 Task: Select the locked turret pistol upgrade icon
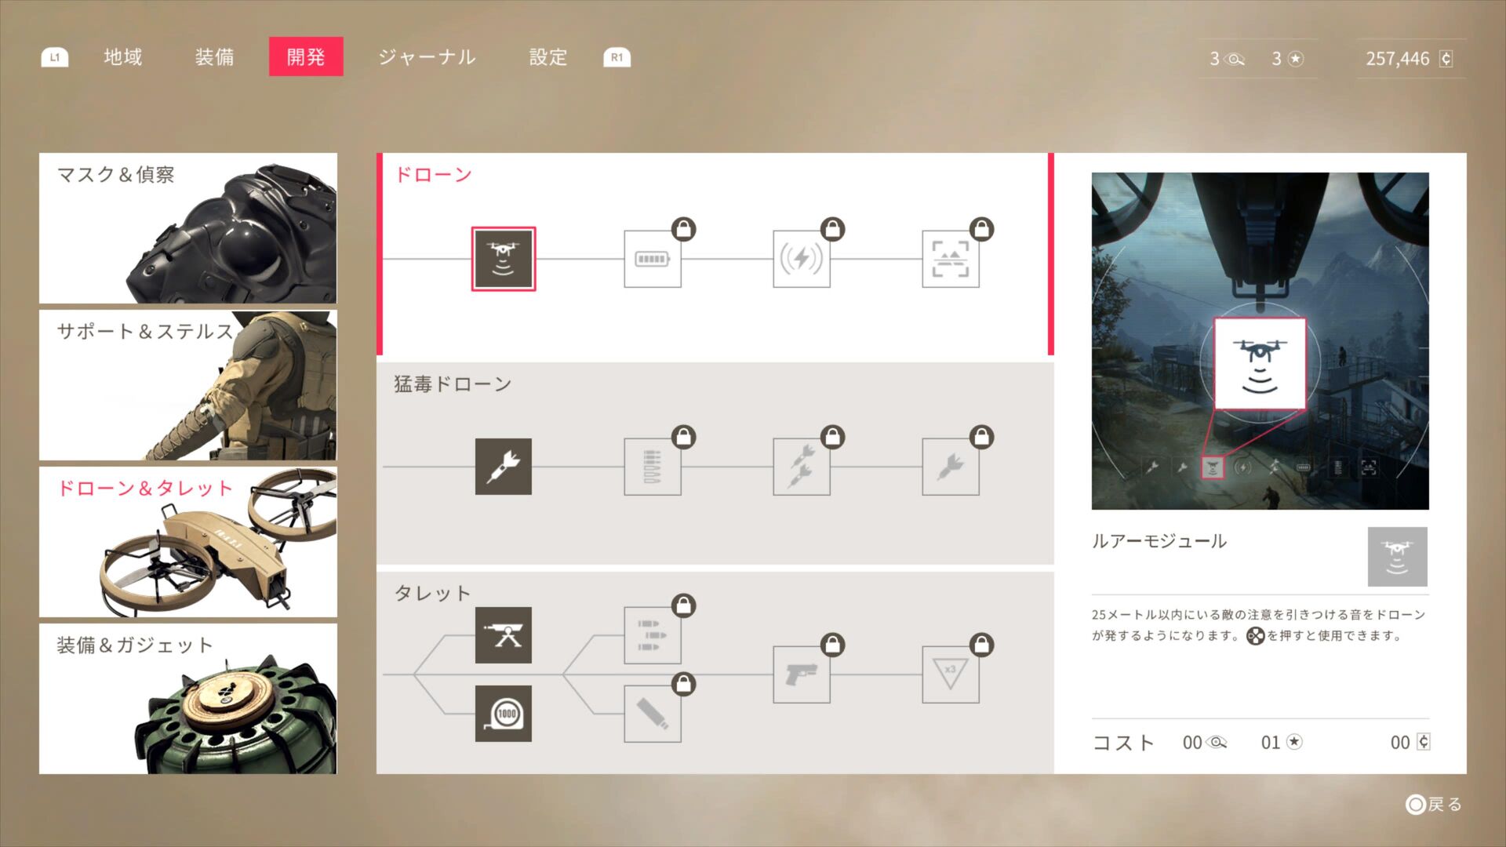click(x=802, y=674)
